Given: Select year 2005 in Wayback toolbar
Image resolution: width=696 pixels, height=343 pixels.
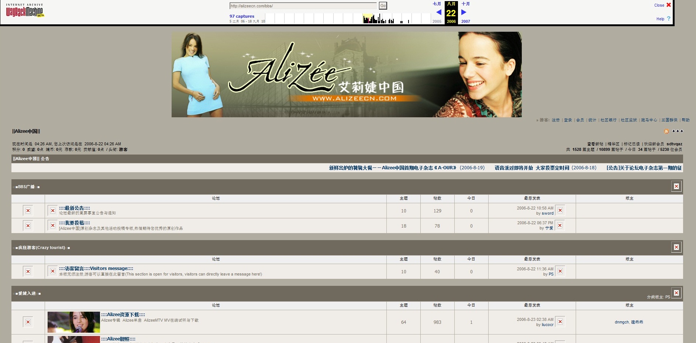Looking at the screenshot, I should [x=437, y=21].
